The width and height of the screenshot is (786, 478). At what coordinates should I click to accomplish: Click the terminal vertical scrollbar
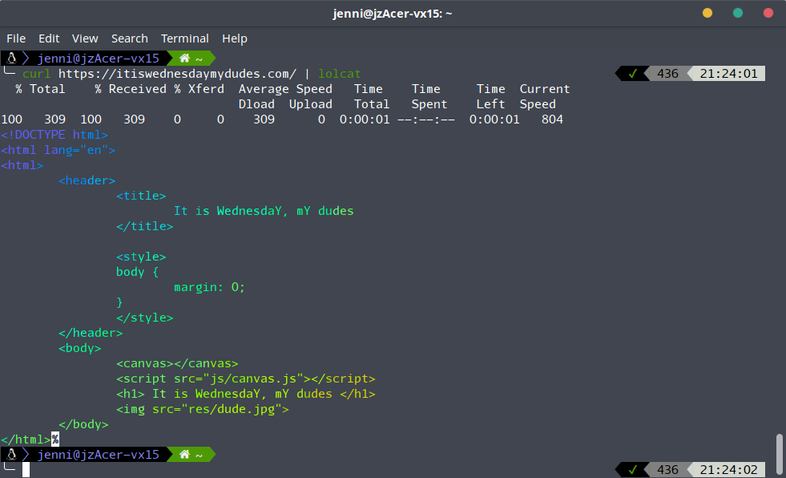tap(779, 454)
